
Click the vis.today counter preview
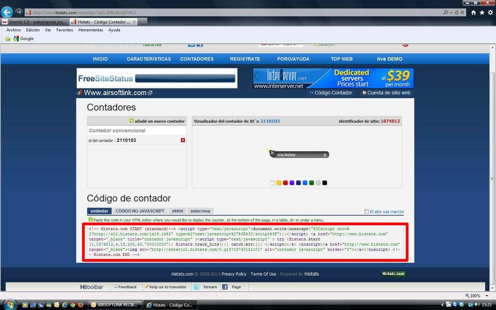coord(299,154)
